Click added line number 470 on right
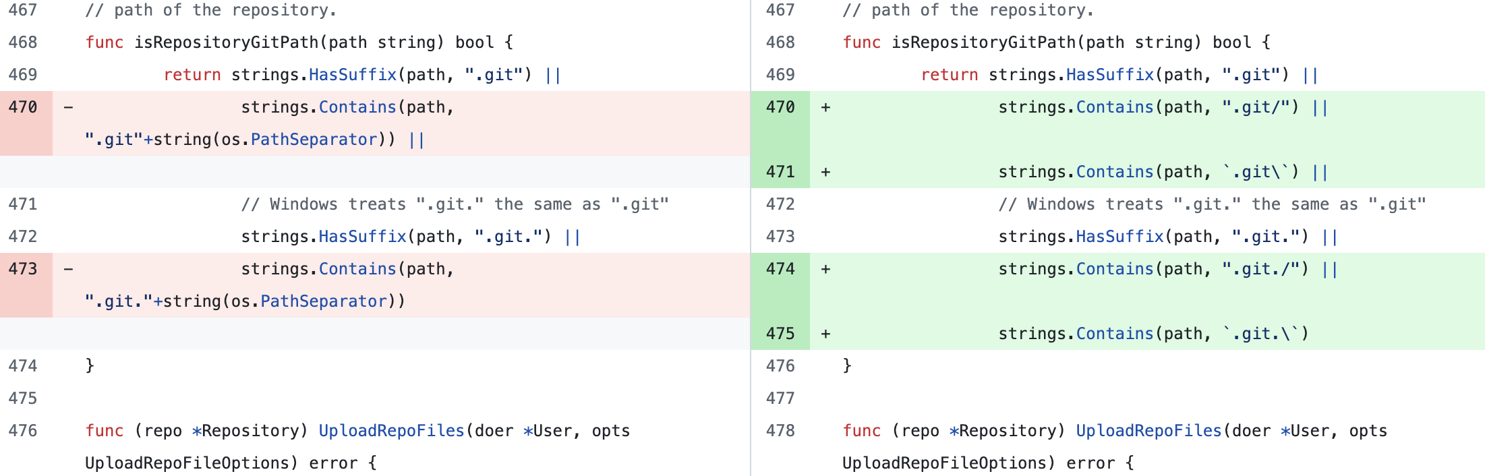 pyautogui.click(x=780, y=107)
